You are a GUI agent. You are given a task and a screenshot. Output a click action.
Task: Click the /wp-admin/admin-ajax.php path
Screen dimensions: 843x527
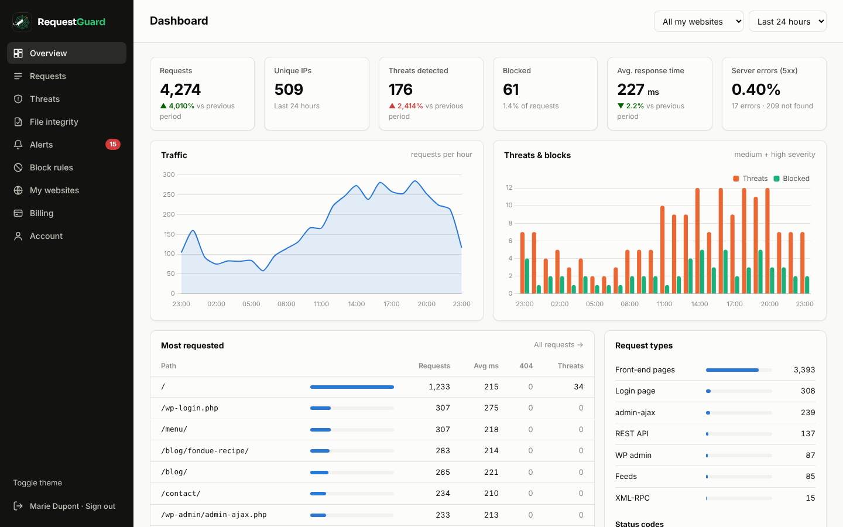click(214, 515)
